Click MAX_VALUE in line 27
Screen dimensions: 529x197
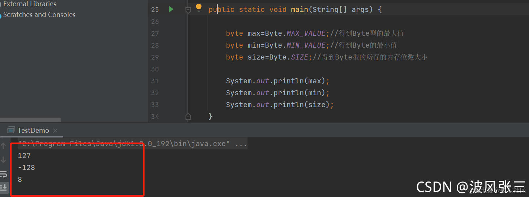pyautogui.click(x=306, y=33)
